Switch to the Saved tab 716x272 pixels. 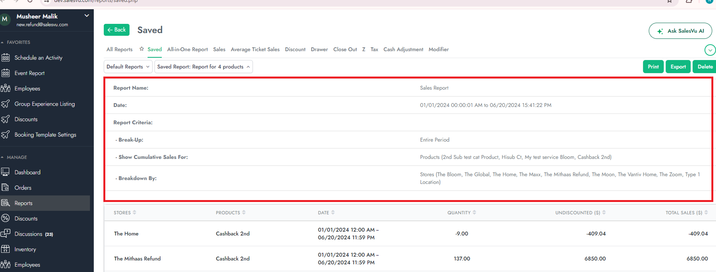pos(154,50)
